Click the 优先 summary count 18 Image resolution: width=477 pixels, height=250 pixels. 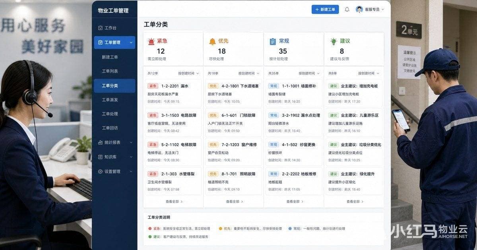coord(222,51)
